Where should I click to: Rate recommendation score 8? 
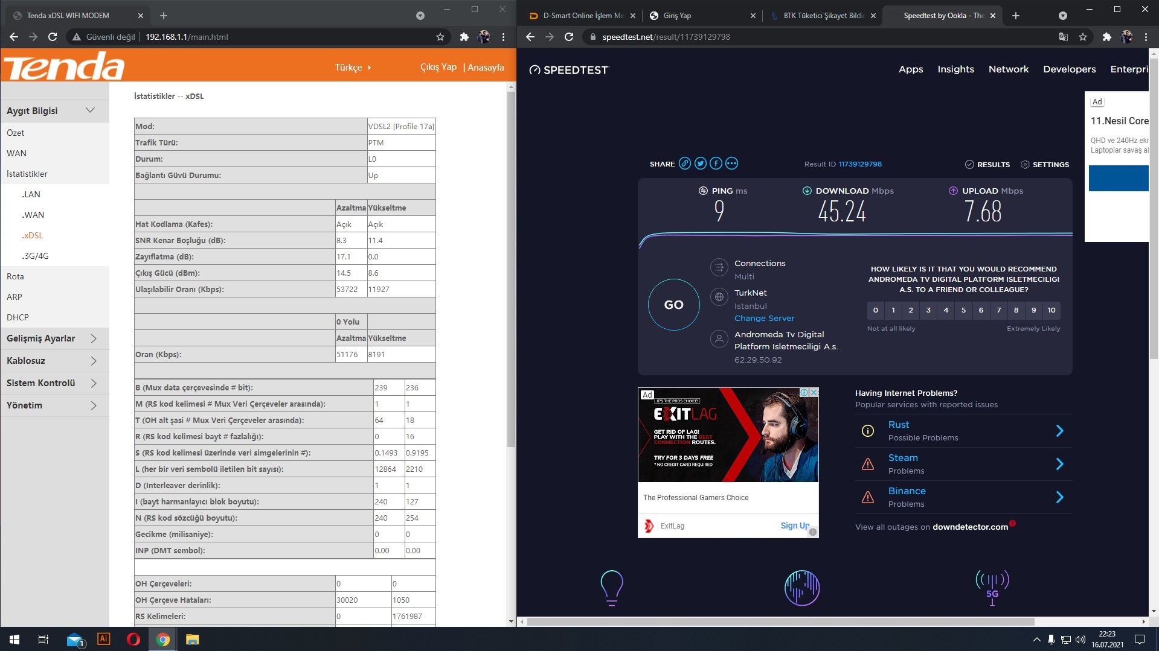click(x=1016, y=310)
